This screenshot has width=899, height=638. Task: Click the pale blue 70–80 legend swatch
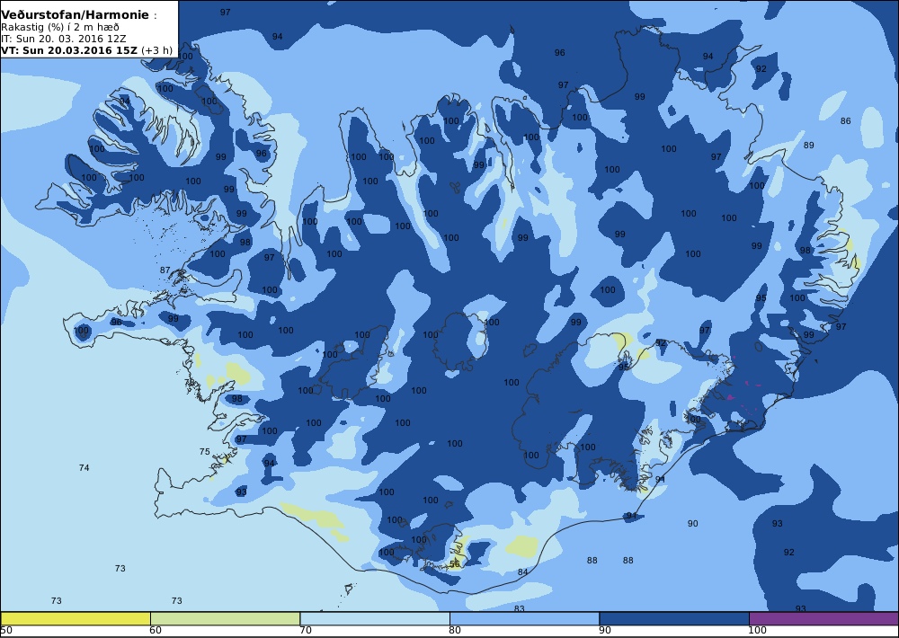point(375,618)
